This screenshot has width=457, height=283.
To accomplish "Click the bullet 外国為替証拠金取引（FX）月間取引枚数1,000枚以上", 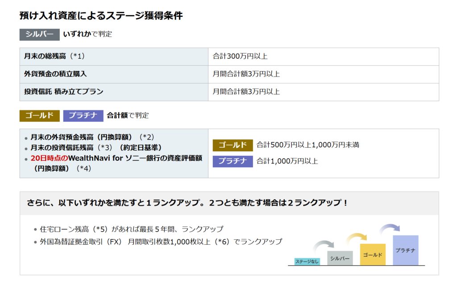I will point(161,242).
